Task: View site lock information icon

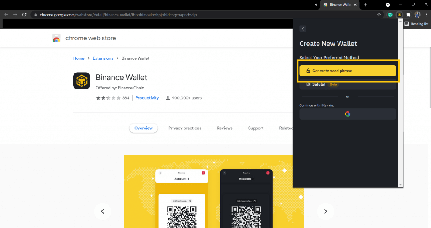Action: 35,15
